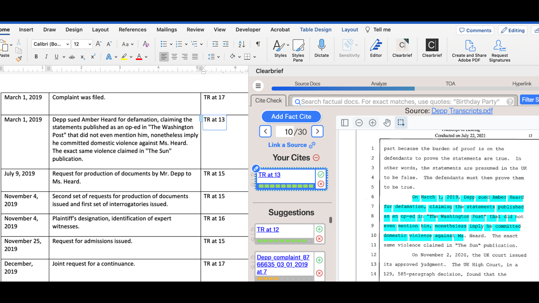Viewport: 539px width, 303px height.
Task: Open the Table Design tab
Action: (x=316, y=29)
